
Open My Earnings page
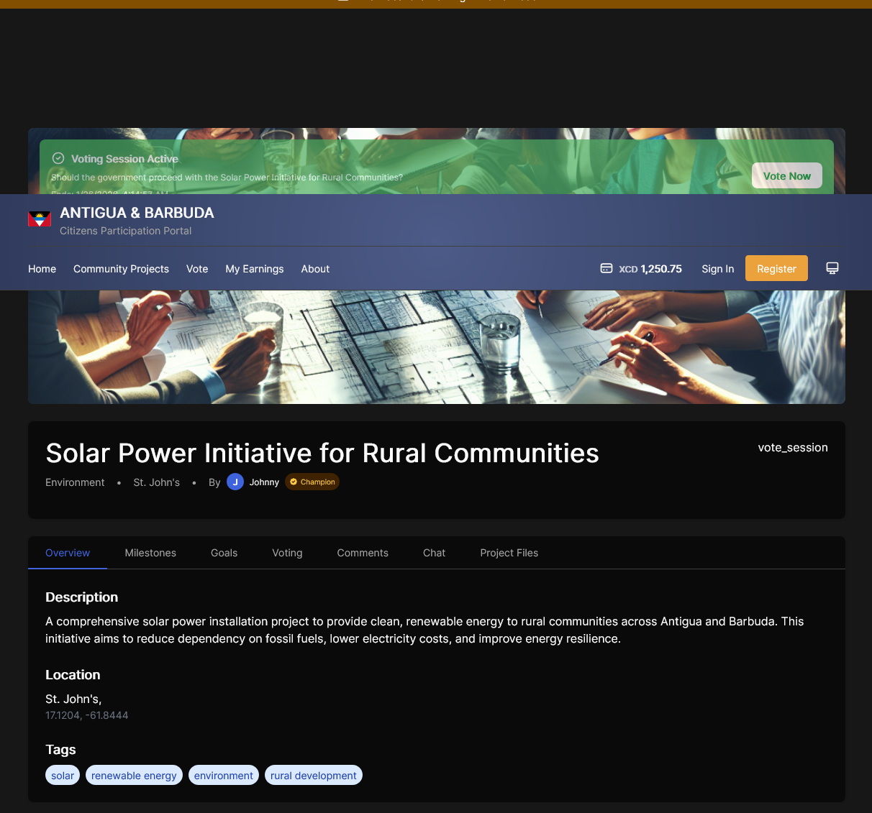[x=255, y=269]
